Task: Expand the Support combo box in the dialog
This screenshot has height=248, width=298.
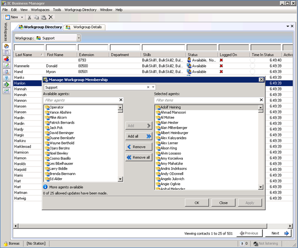Action: tap(153, 87)
